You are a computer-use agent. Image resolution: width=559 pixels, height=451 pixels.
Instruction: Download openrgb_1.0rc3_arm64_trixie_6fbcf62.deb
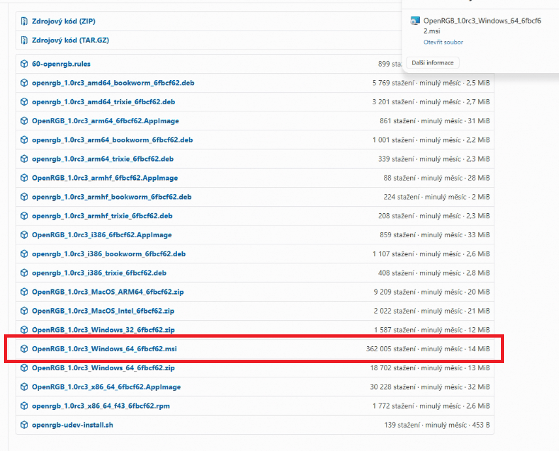pyautogui.click(x=103, y=159)
